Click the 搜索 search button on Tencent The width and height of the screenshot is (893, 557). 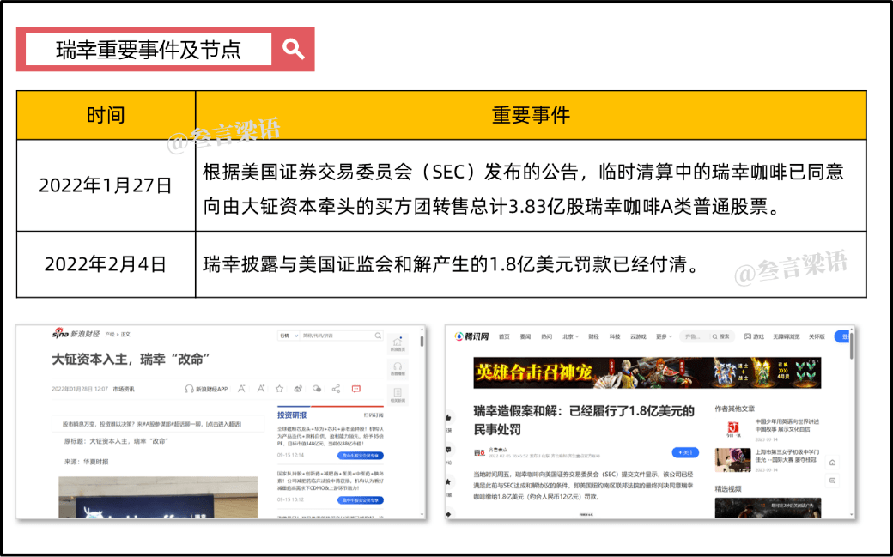(x=721, y=336)
